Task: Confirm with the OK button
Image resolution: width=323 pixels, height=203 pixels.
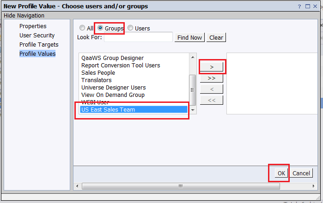Action: tap(281, 173)
